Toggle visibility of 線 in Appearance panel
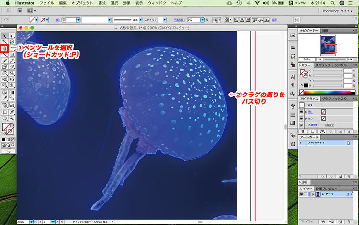 (302, 111)
